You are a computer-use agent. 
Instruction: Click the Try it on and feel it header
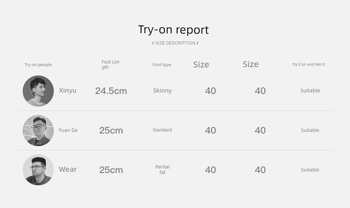coord(309,64)
